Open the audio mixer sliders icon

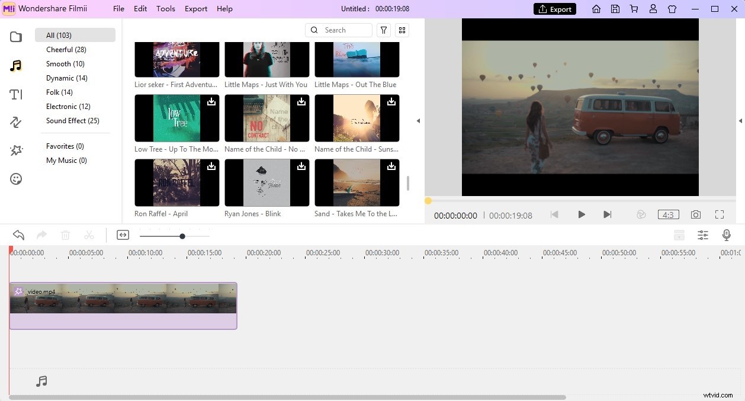[x=703, y=235]
